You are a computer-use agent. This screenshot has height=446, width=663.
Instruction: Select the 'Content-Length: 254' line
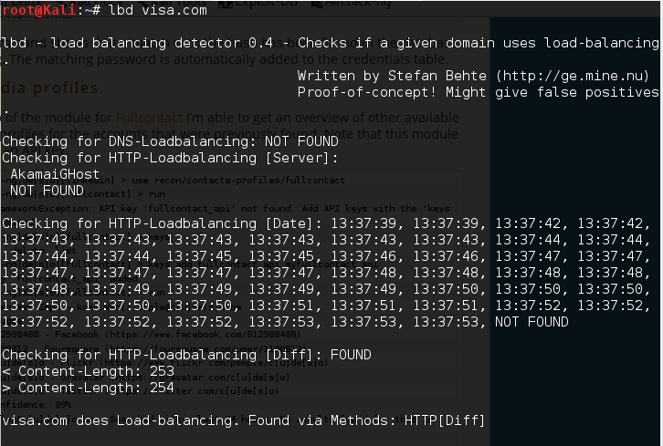click(x=88, y=388)
